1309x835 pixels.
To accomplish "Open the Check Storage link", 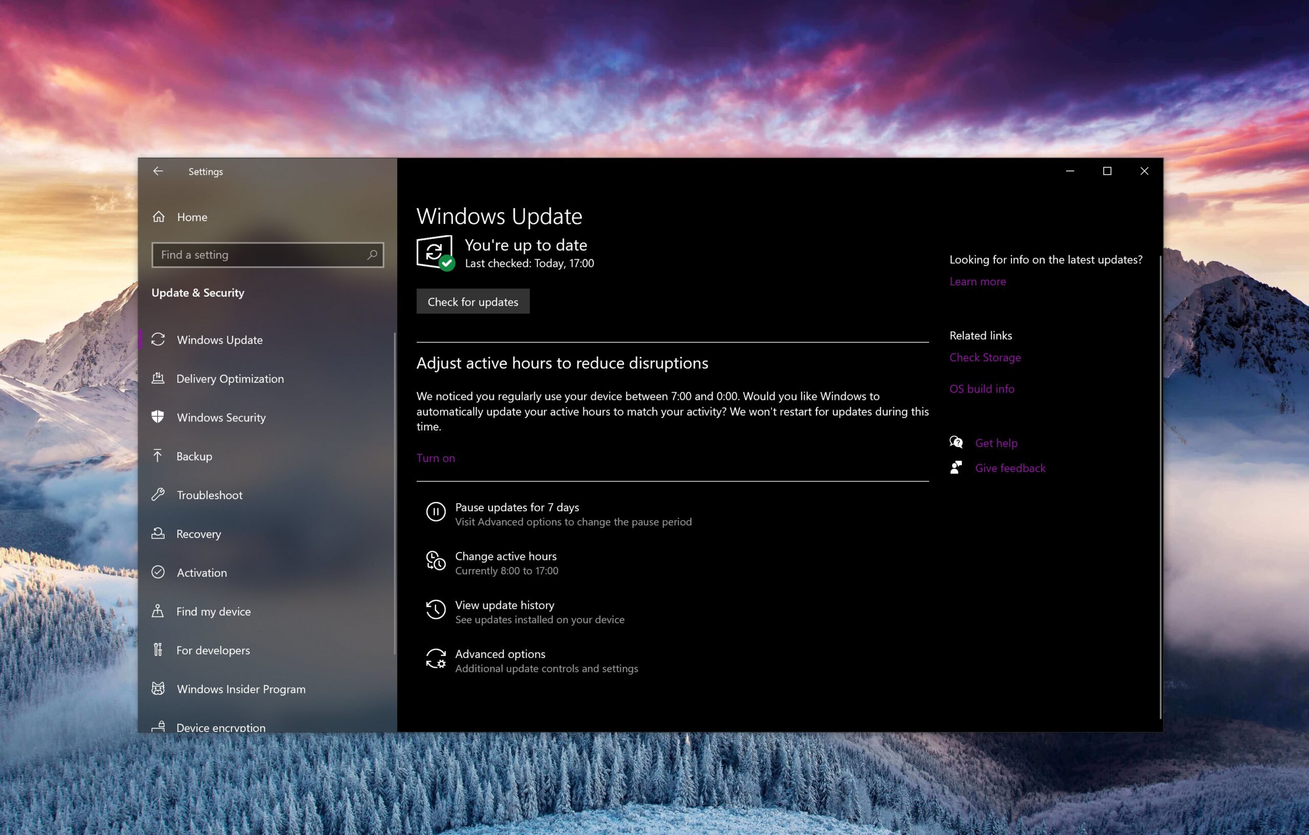I will click(985, 357).
